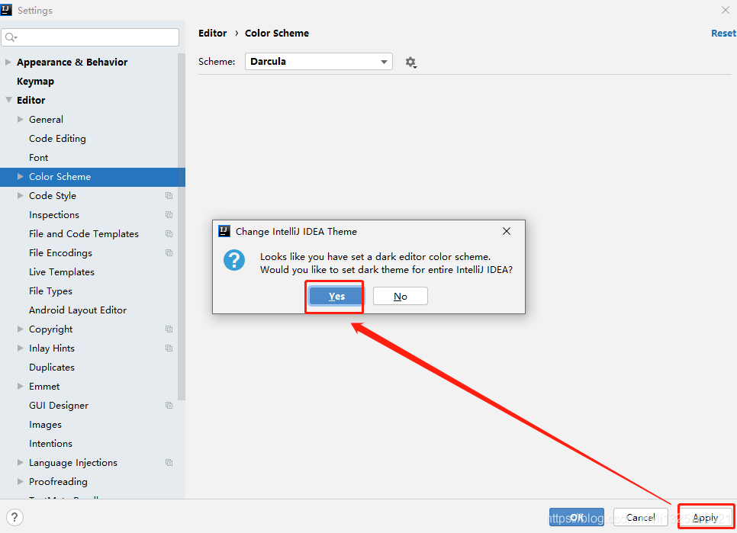Click copy icon beside Inlay Hints

click(169, 348)
